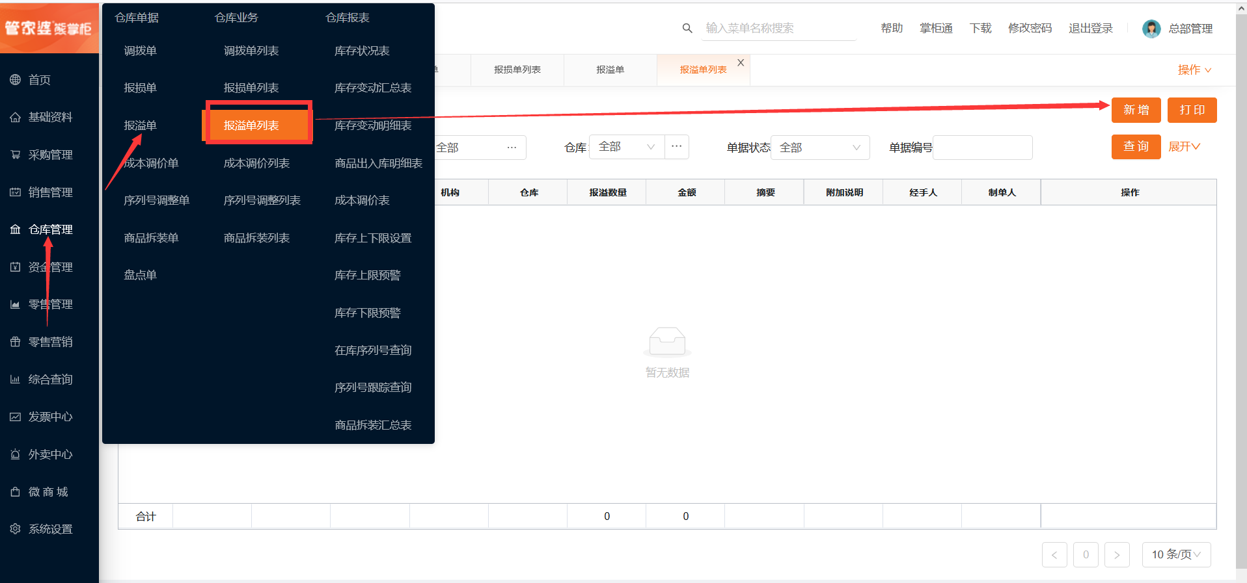
Task: Open 调拨单列表 menu item
Action: point(251,51)
